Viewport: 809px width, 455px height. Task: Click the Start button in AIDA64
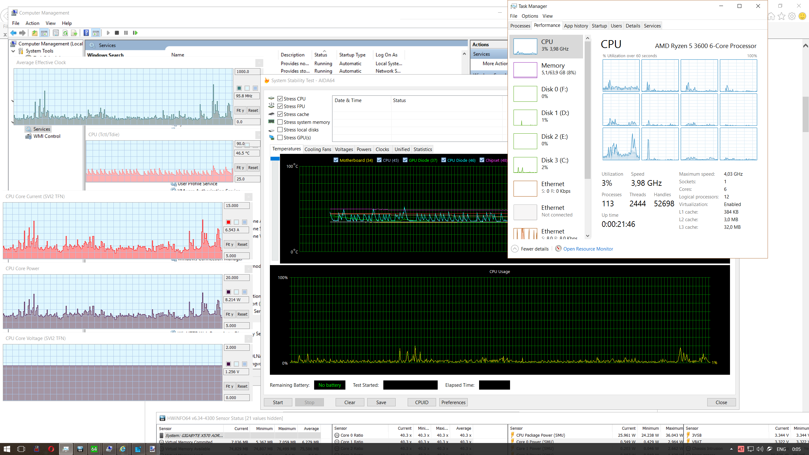278,402
